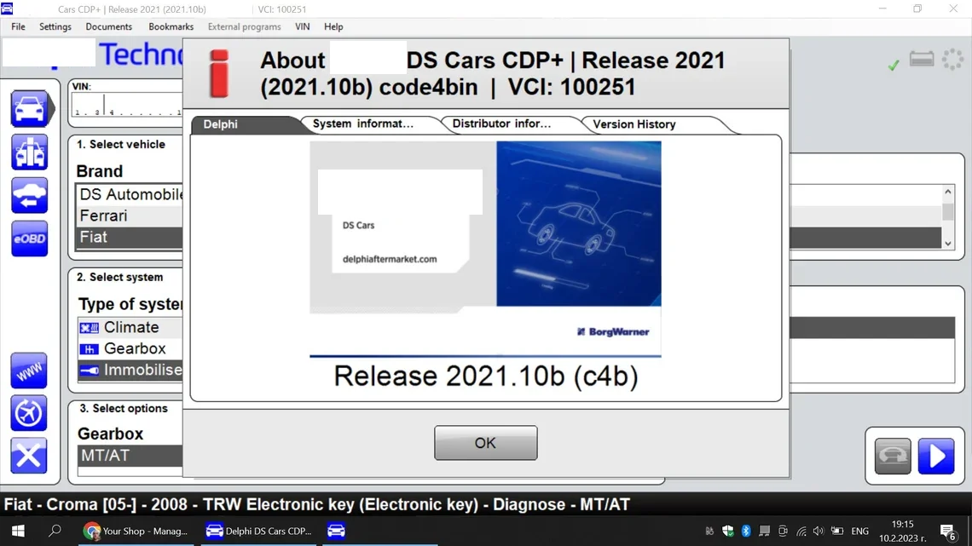Open the WWW web browser icon
This screenshot has width=972, height=546.
click(29, 371)
